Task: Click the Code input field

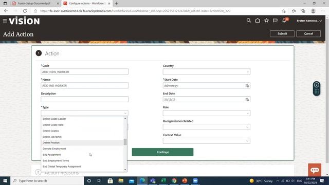Action: [84, 72]
